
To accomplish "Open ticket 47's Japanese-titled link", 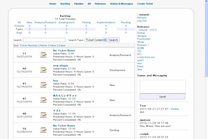I will (65, 96).
